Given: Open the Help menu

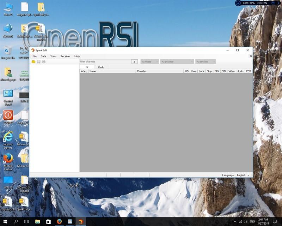Looking at the screenshot, I should click(x=77, y=56).
